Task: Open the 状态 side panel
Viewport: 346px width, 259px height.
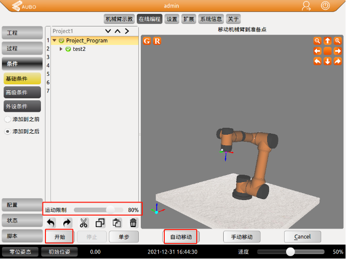Action: (x=22, y=221)
